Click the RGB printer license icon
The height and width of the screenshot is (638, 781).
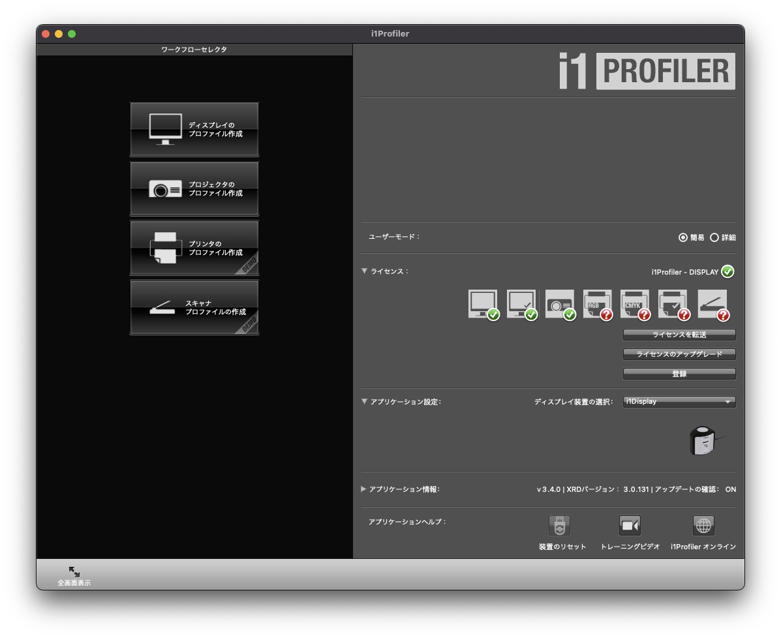(598, 304)
